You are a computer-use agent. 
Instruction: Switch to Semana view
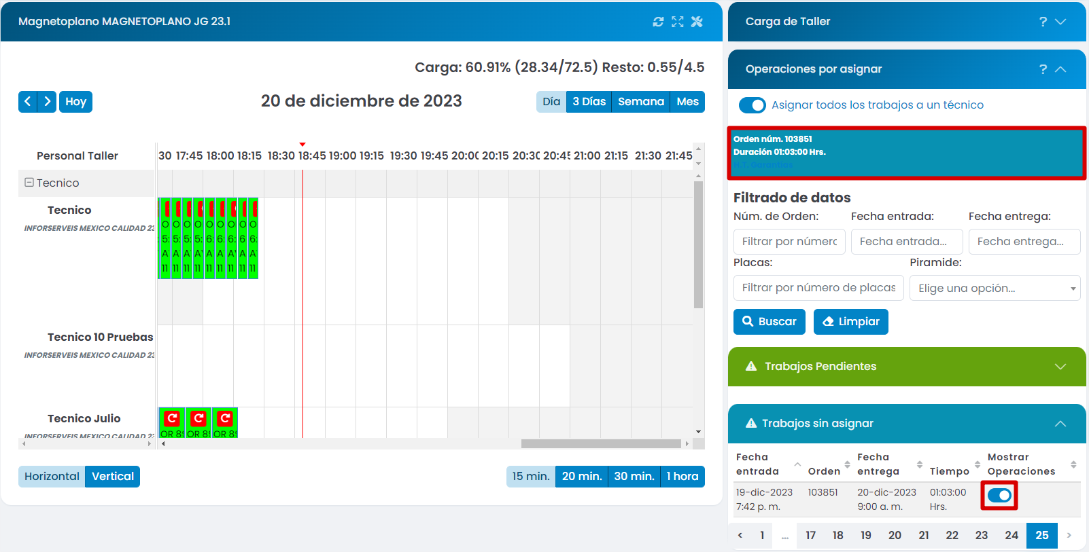(641, 102)
